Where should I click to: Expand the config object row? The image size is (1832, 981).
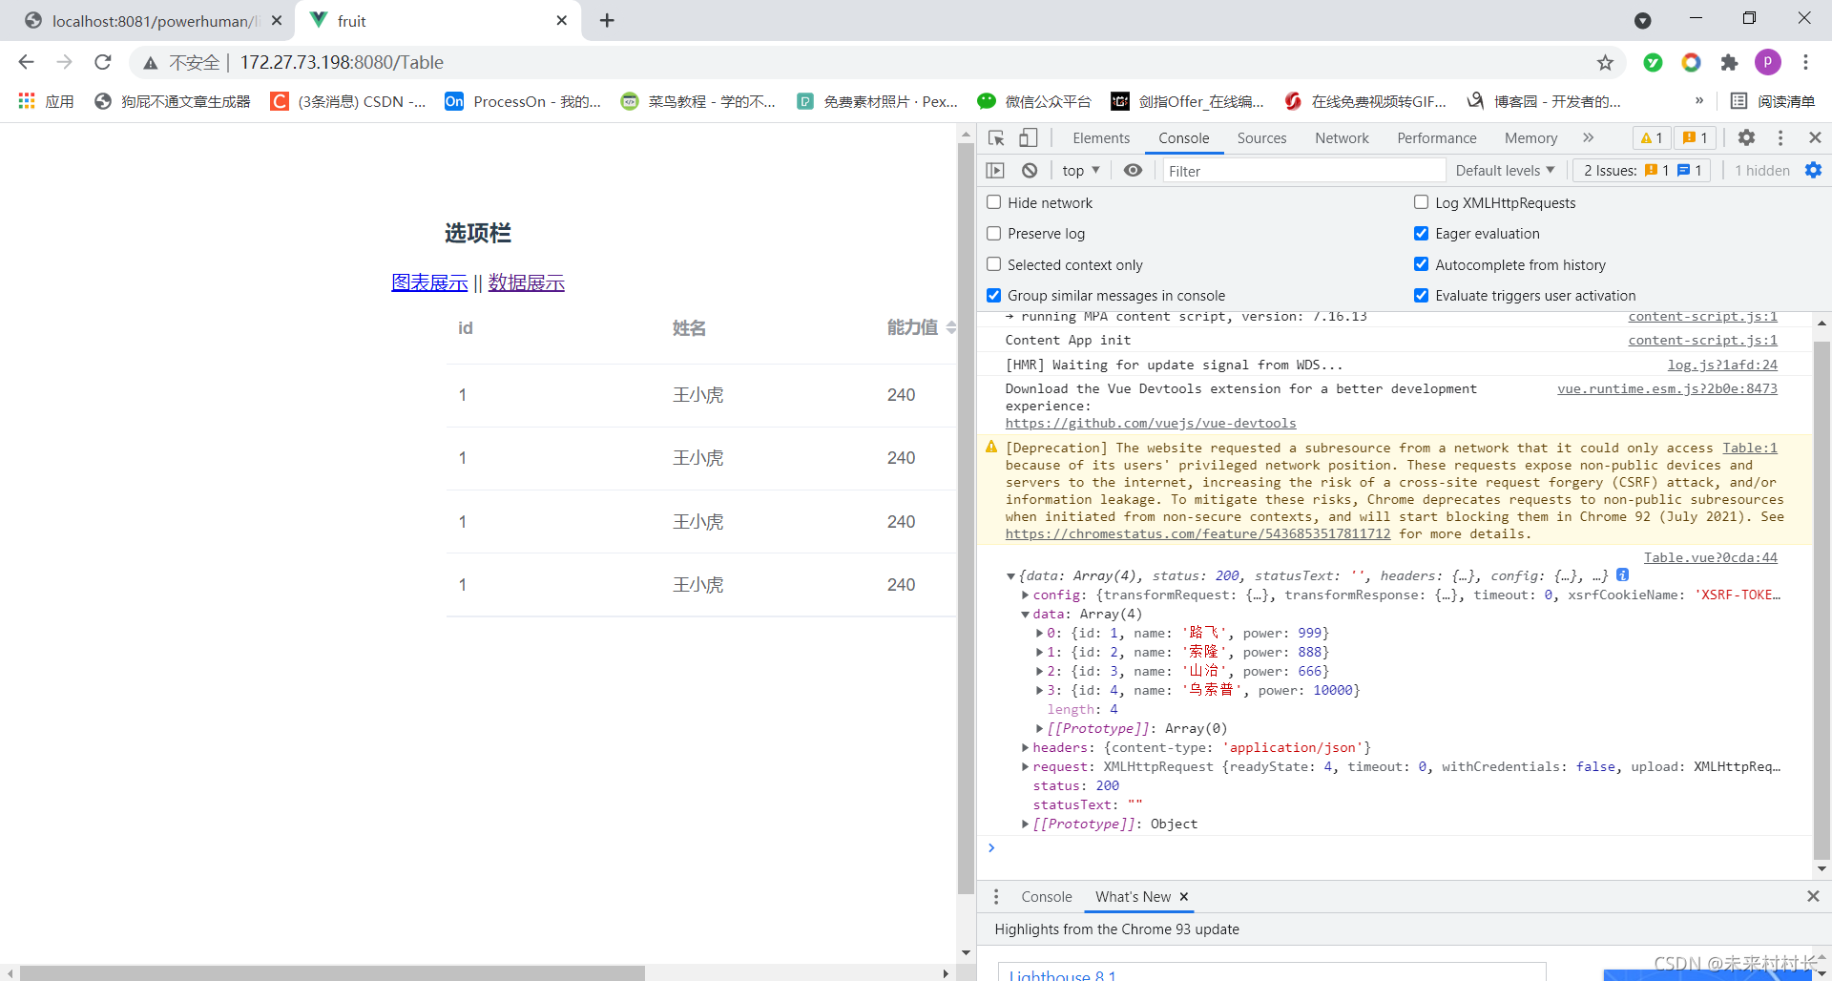pyautogui.click(x=1026, y=595)
